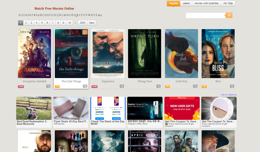Go to page 8 in pagination

58,23
